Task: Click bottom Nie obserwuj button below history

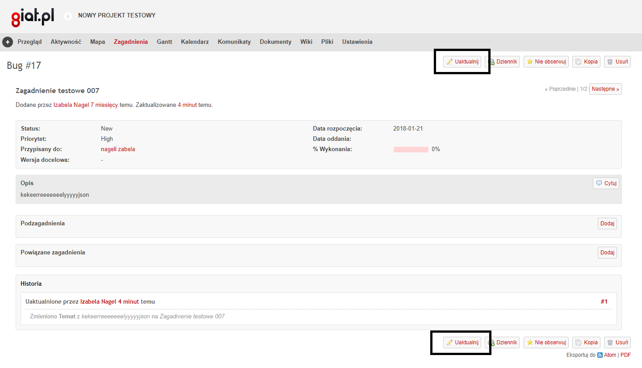Action: (546, 343)
